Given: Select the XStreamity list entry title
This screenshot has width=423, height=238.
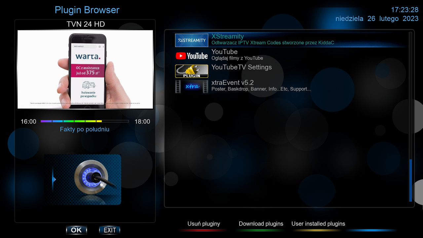Looking at the screenshot, I should click(x=228, y=36).
